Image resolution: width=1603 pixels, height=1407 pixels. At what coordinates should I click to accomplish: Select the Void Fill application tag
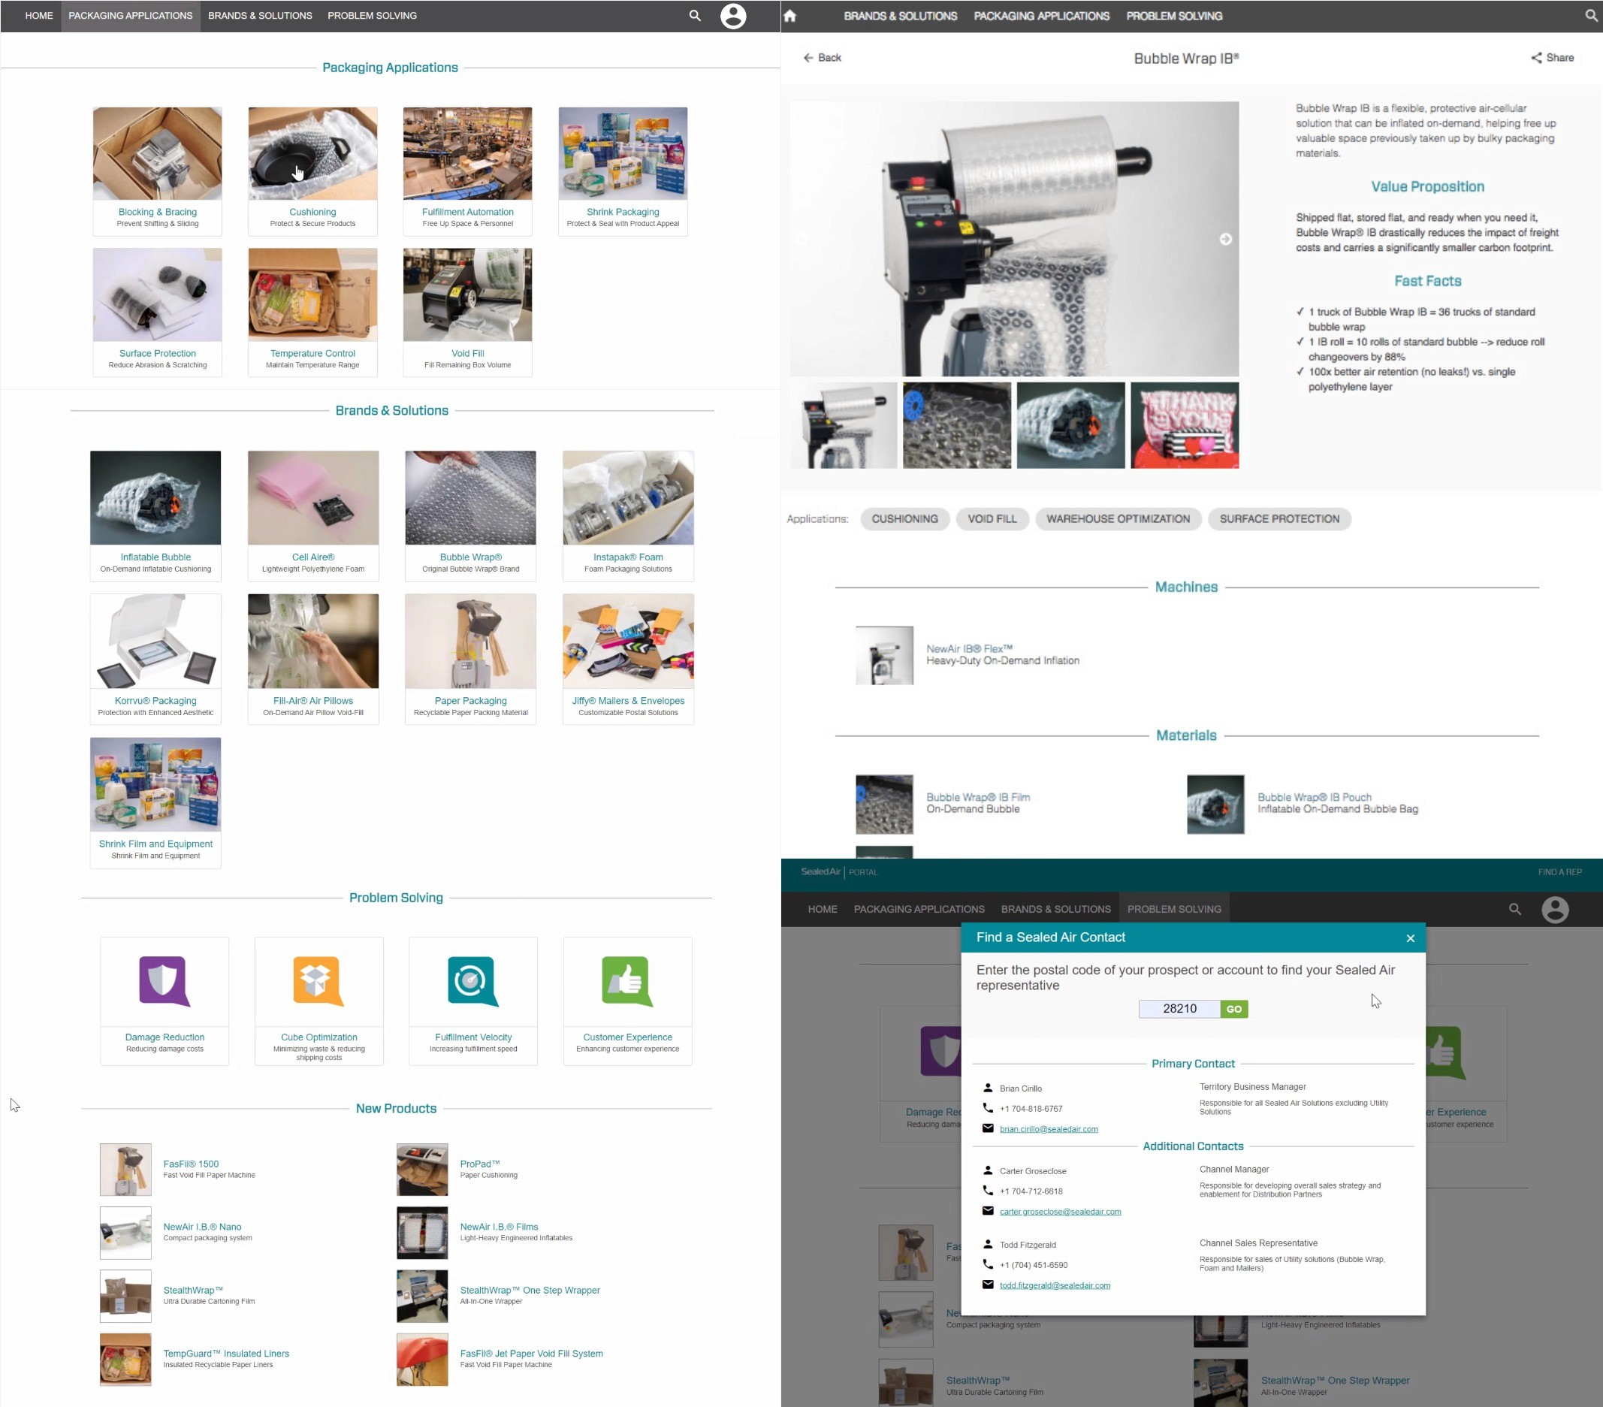click(x=992, y=519)
